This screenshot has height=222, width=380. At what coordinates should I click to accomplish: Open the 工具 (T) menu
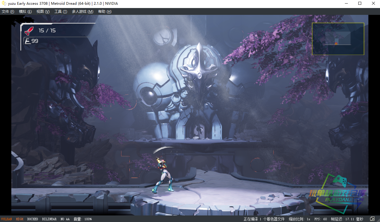click(60, 12)
